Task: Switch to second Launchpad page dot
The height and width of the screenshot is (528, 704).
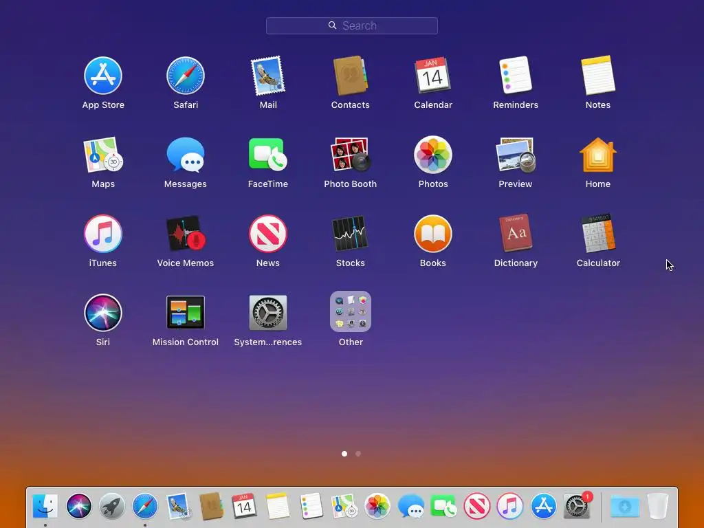Action: (x=357, y=454)
